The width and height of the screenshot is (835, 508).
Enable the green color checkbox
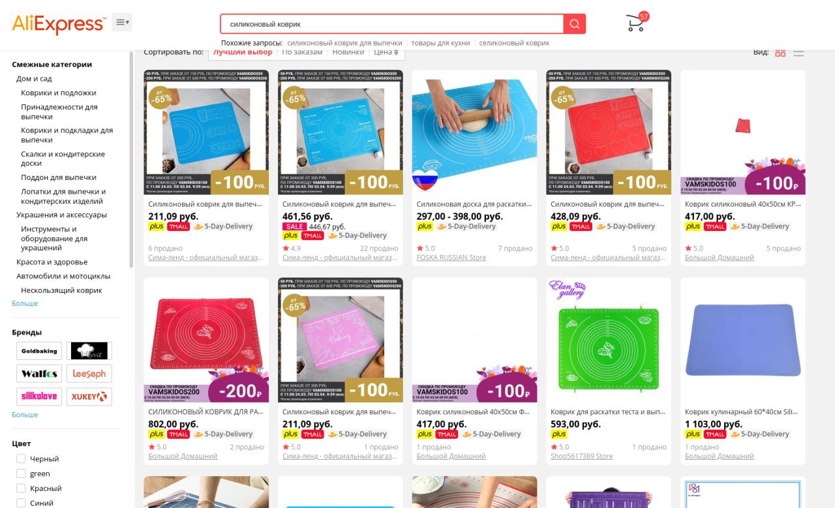click(x=21, y=473)
